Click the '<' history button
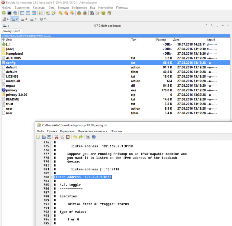The width and height of the screenshot is (232, 226). tap(228, 26)
